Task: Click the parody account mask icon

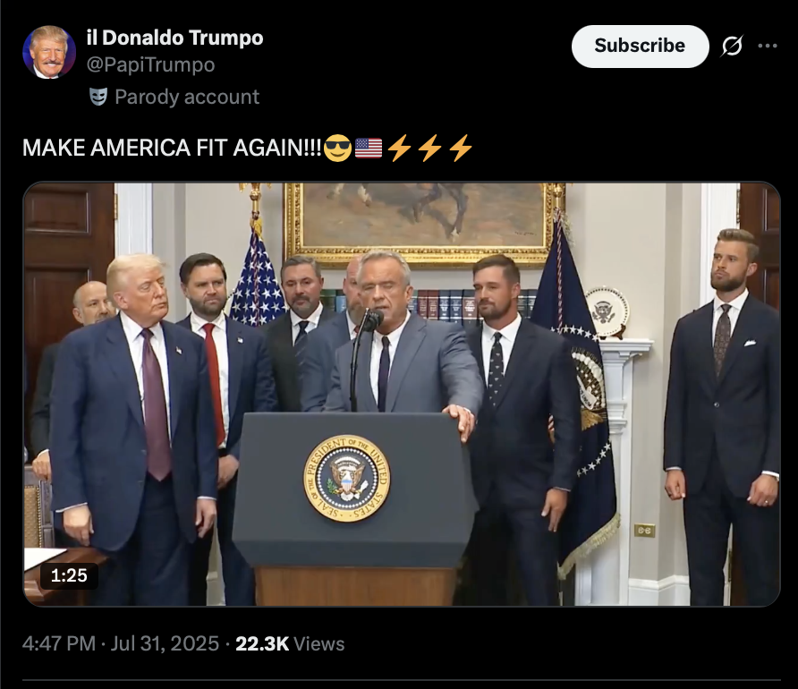Action: click(x=98, y=97)
